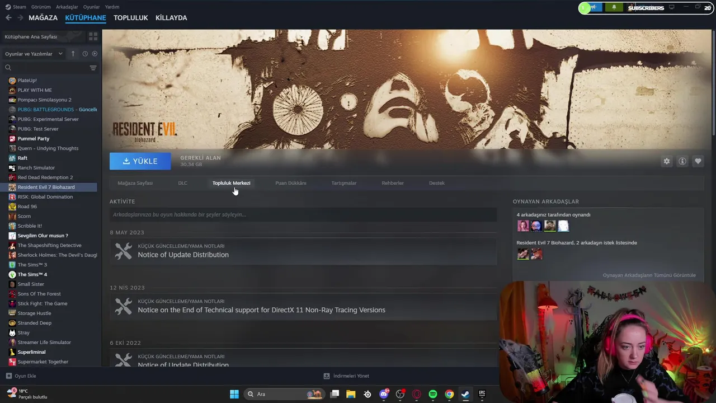Expand the Oyunlar ve Yazılımlar dropdown
This screenshot has width=716, height=403.
pos(34,54)
